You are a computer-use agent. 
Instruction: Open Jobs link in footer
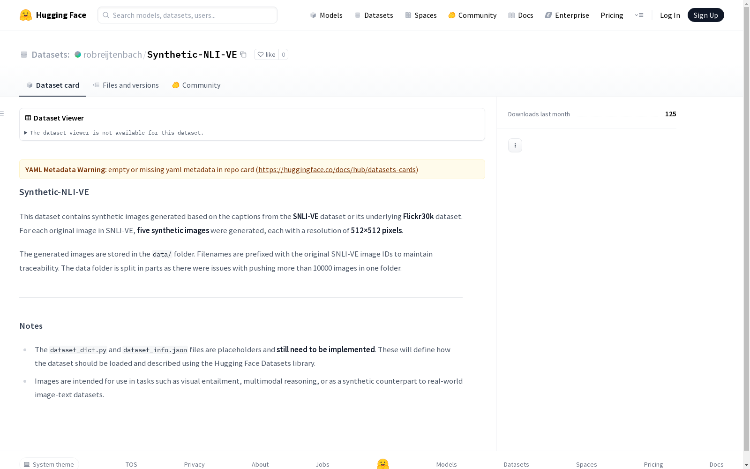click(x=322, y=464)
